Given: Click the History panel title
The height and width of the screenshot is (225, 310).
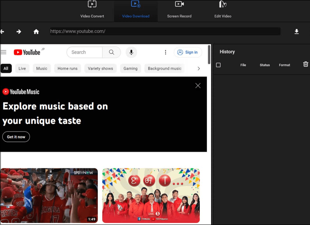Looking at the screenshot, I should pyautogui.click(x=227, y=52).
